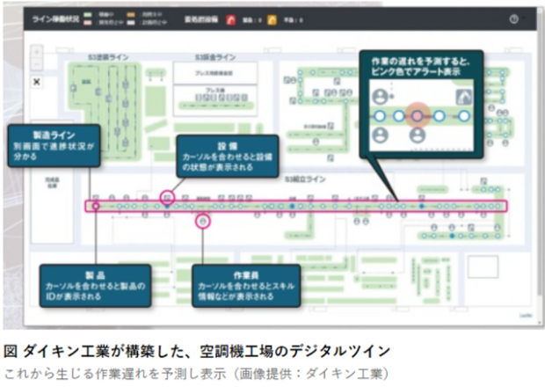Click equipment icon above the lower-right return line
This screenshot has width=545, height=387.
coord(471,228)
